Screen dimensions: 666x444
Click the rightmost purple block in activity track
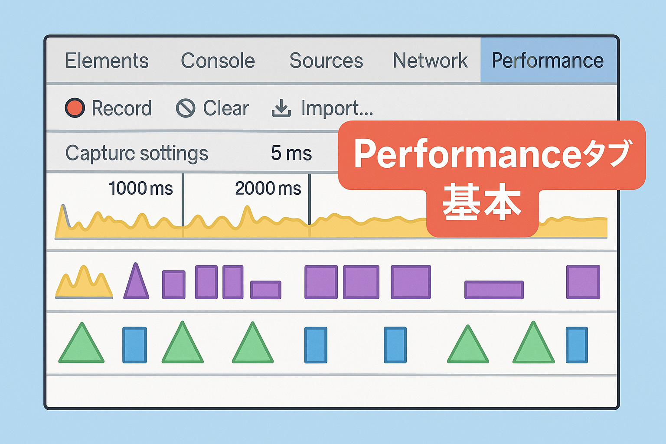click(x=583, y=283)
